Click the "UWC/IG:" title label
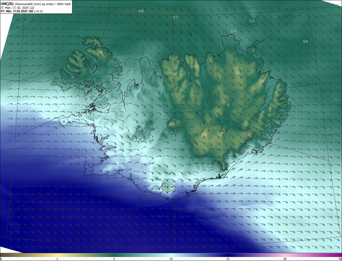Screen dimensions: 342x261 [x=7, y=4]
